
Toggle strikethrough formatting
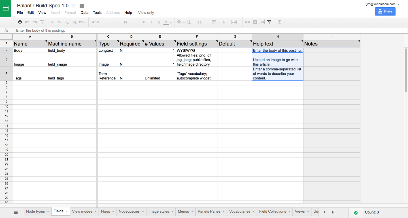coord(159,22)
